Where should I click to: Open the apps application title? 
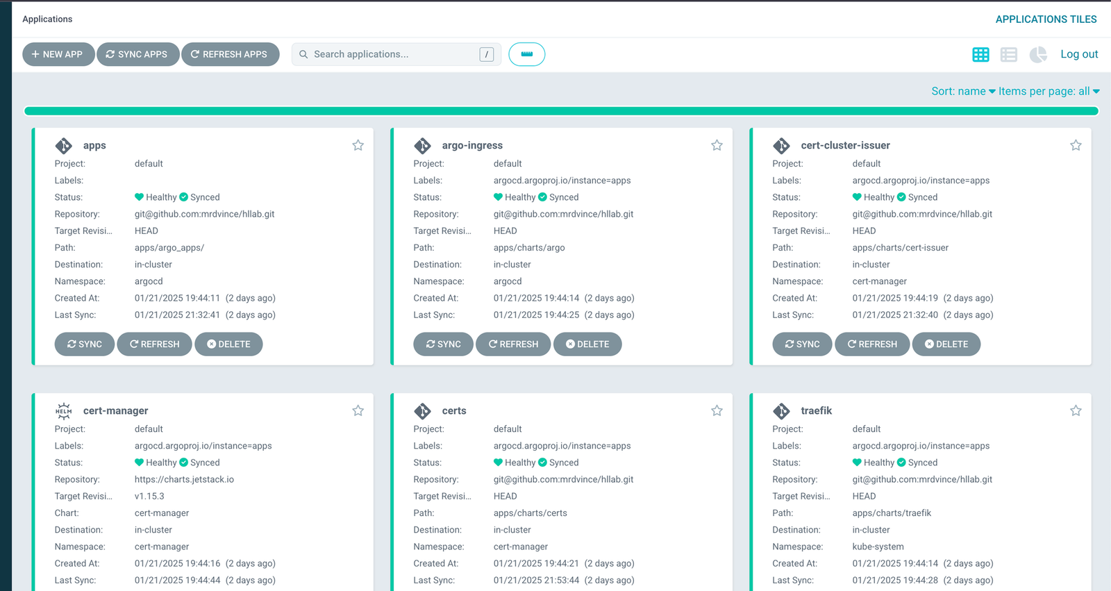pos(94,145)
